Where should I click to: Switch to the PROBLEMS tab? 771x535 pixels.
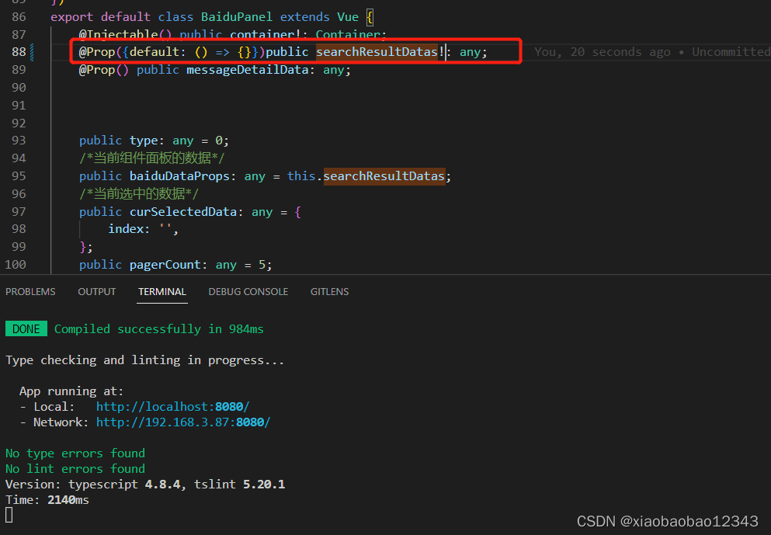tap(30, 291)
